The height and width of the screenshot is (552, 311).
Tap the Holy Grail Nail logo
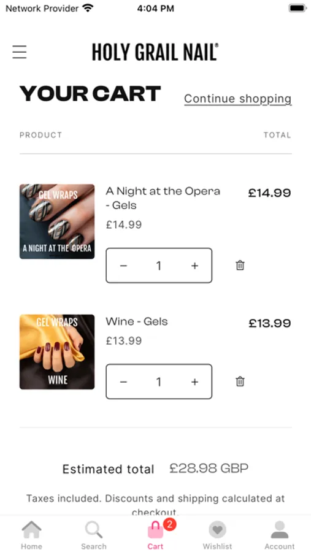155,52
